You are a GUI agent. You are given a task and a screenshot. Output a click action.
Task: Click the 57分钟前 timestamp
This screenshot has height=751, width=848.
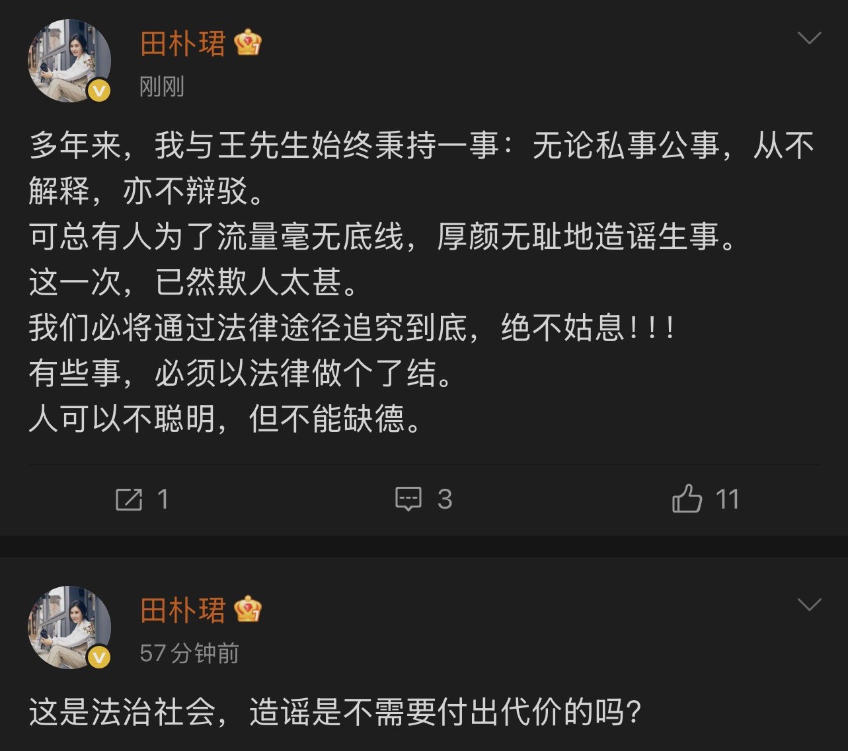click(189, 653)
